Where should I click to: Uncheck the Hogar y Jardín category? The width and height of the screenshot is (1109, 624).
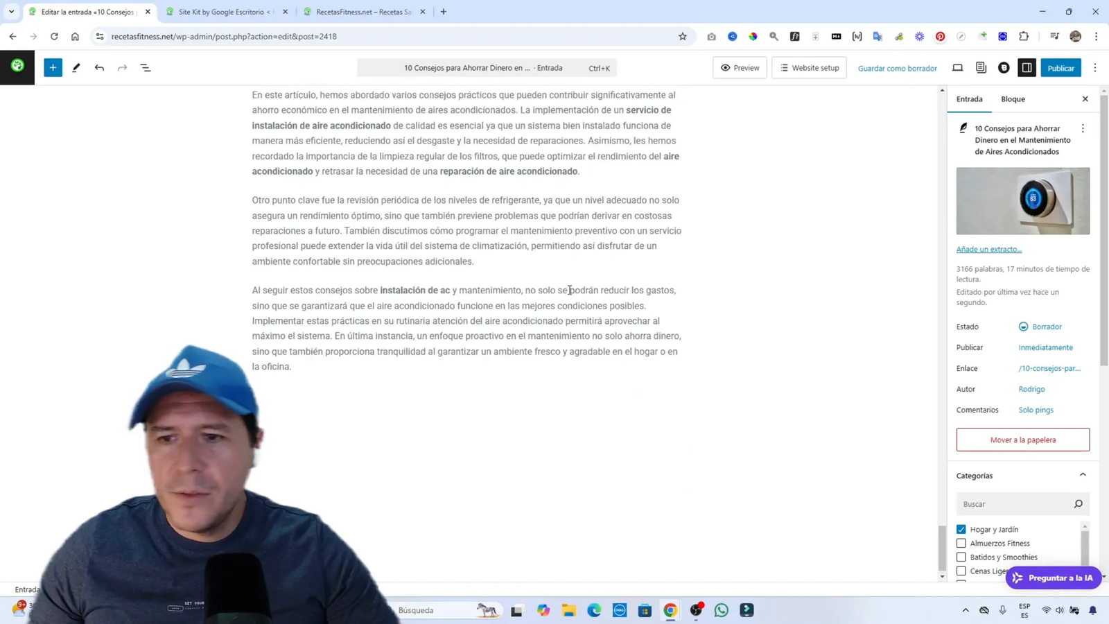pos(961,529)
